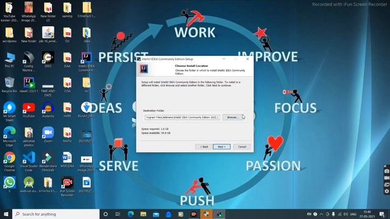The width and height of the screenshot is (390, 219).
Task: Select the WhatsApp desktop shortcut
Action: click(10, 185)
